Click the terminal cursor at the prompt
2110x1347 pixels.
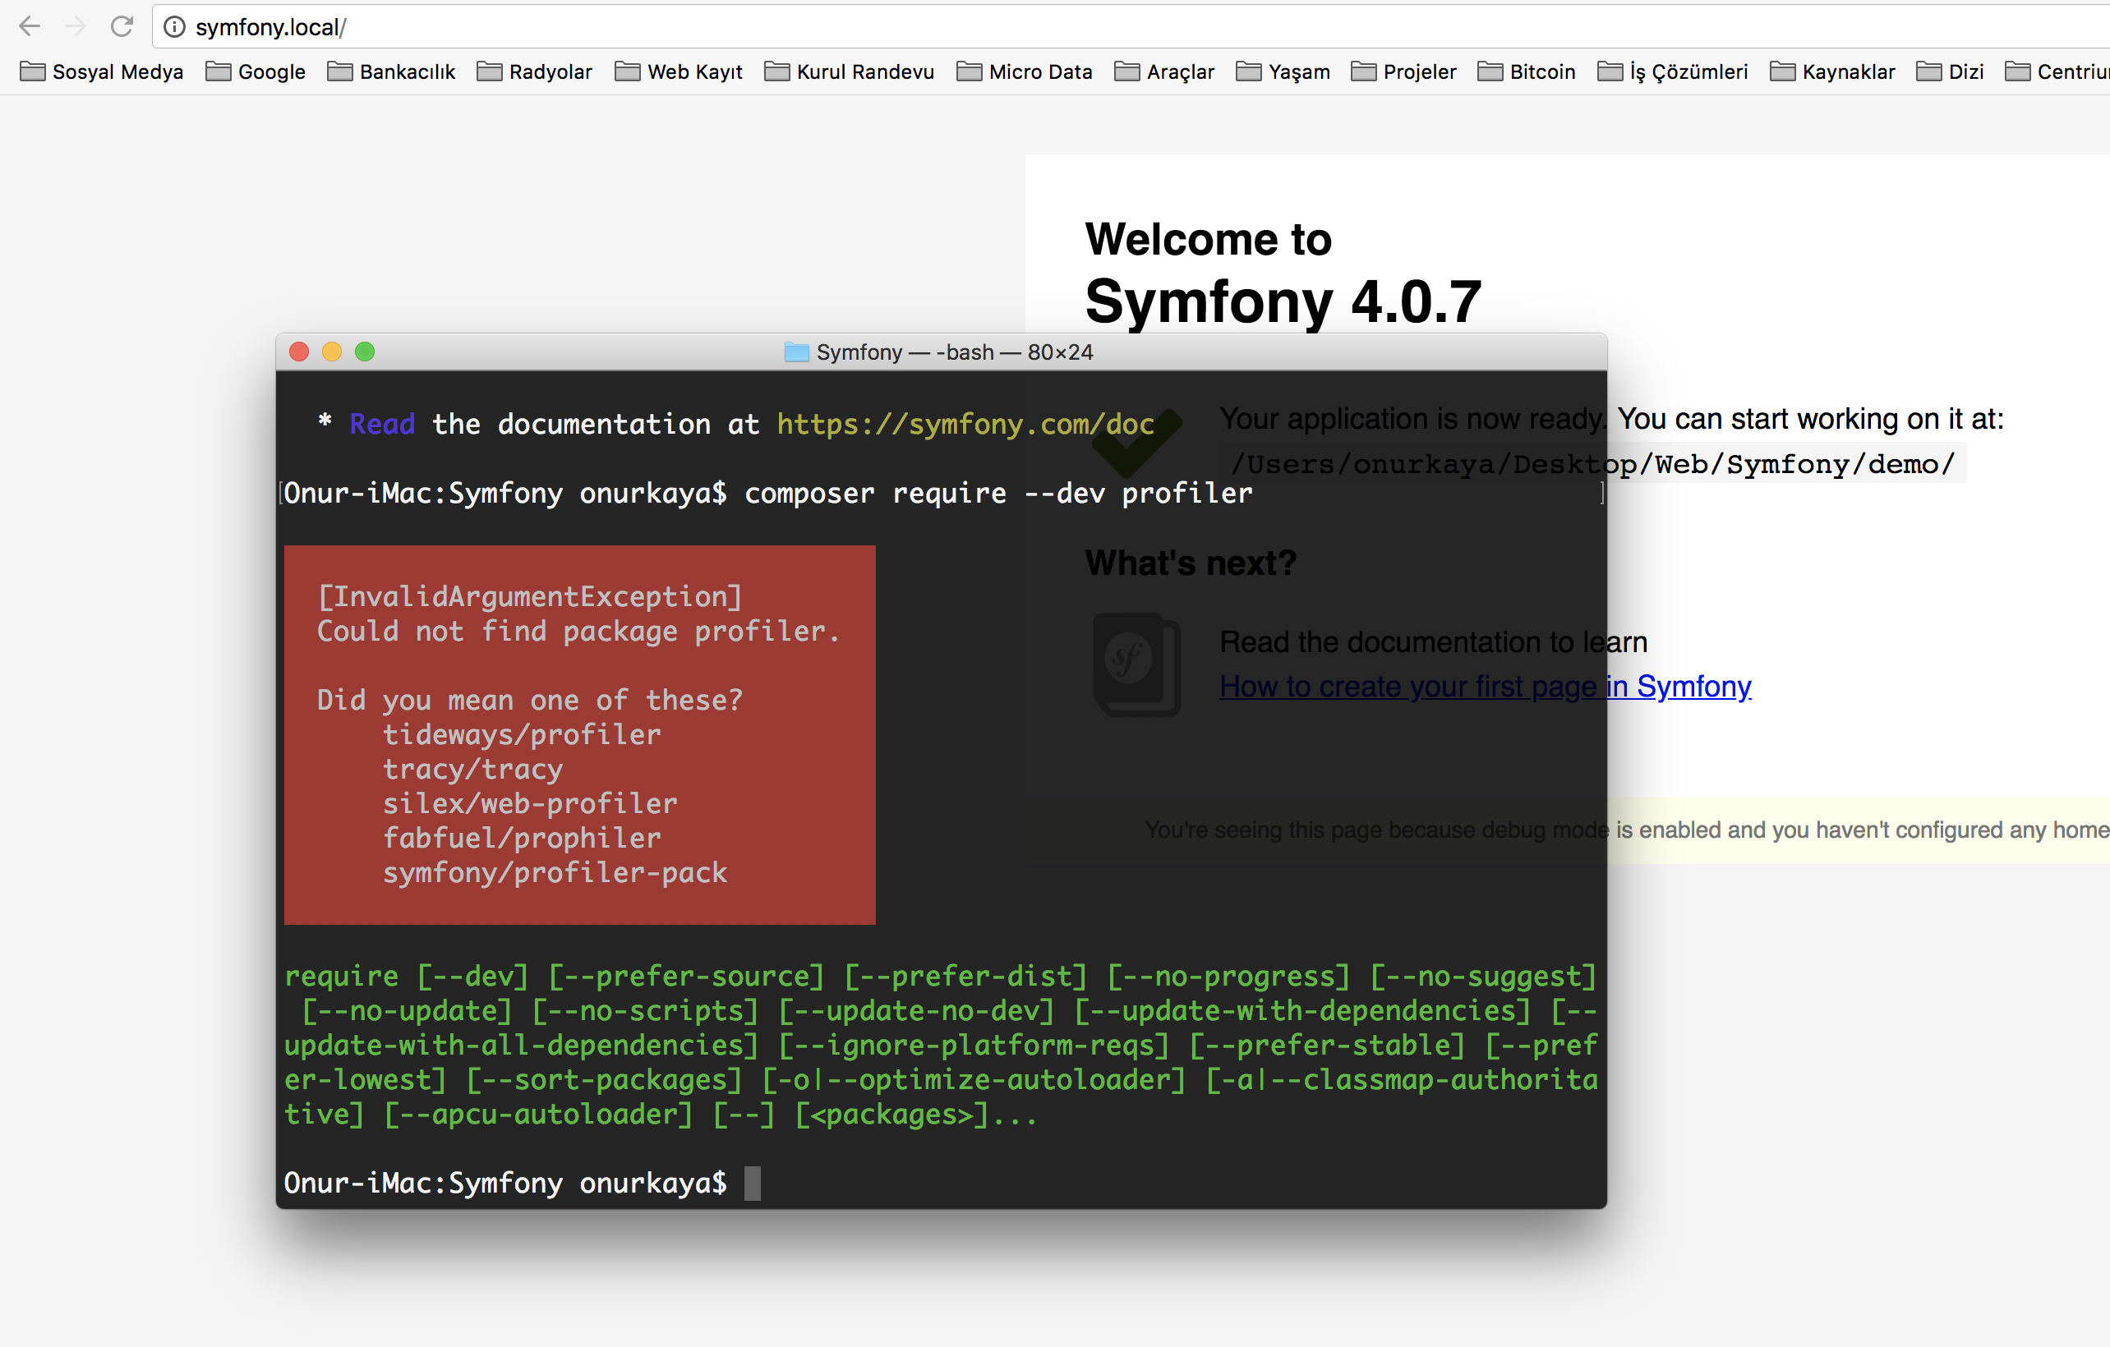coord(753,1184)
